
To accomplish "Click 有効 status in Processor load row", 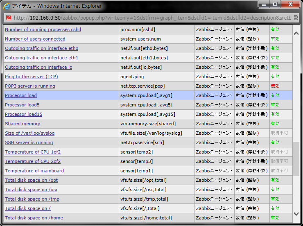I will [275, 95].
